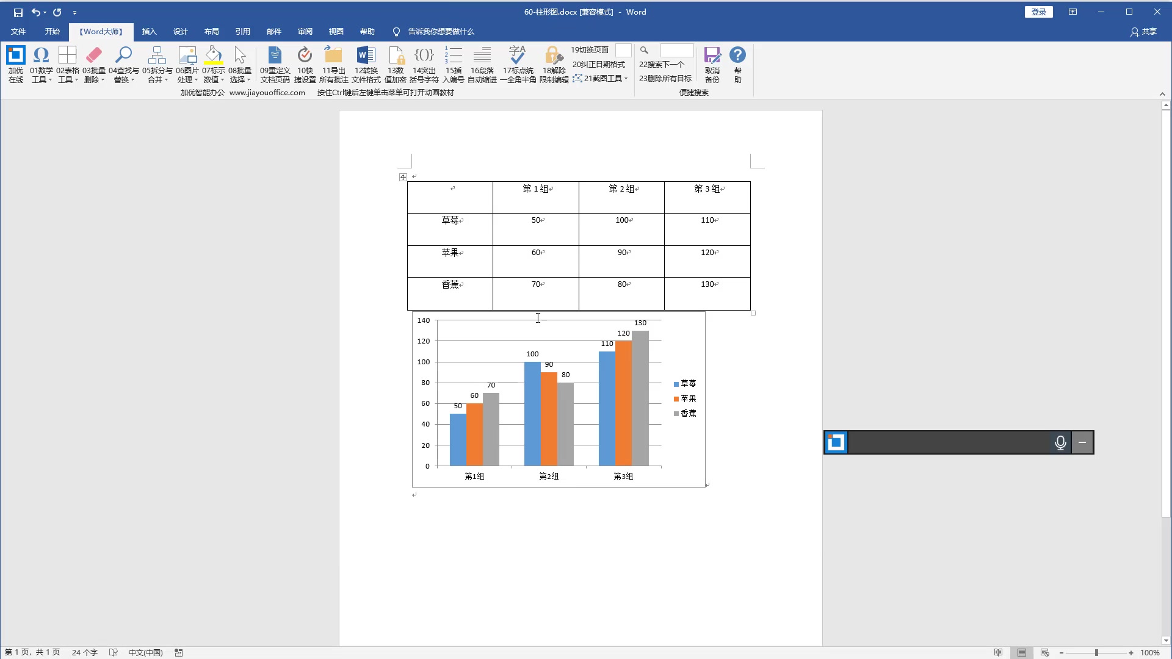Click 22搜索下一个 search next button
This screenshot has height=659, width=1172.
pos(661,64)
